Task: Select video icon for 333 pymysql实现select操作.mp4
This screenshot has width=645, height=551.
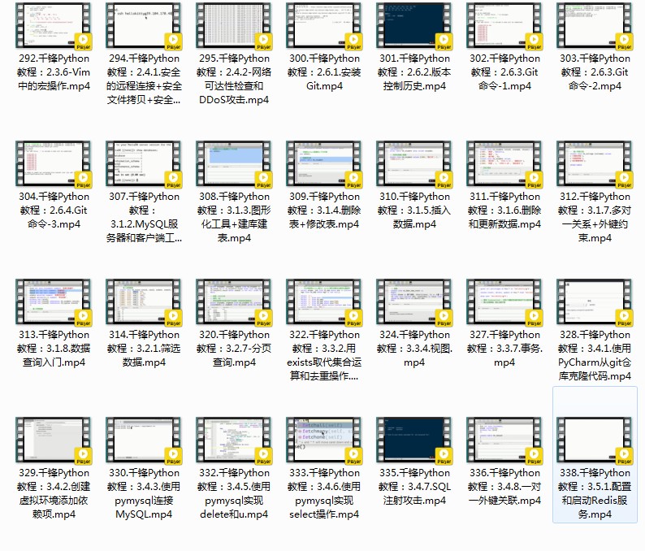Action: pos(324,440)
